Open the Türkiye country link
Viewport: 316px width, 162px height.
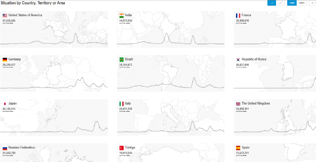point(130,148)
